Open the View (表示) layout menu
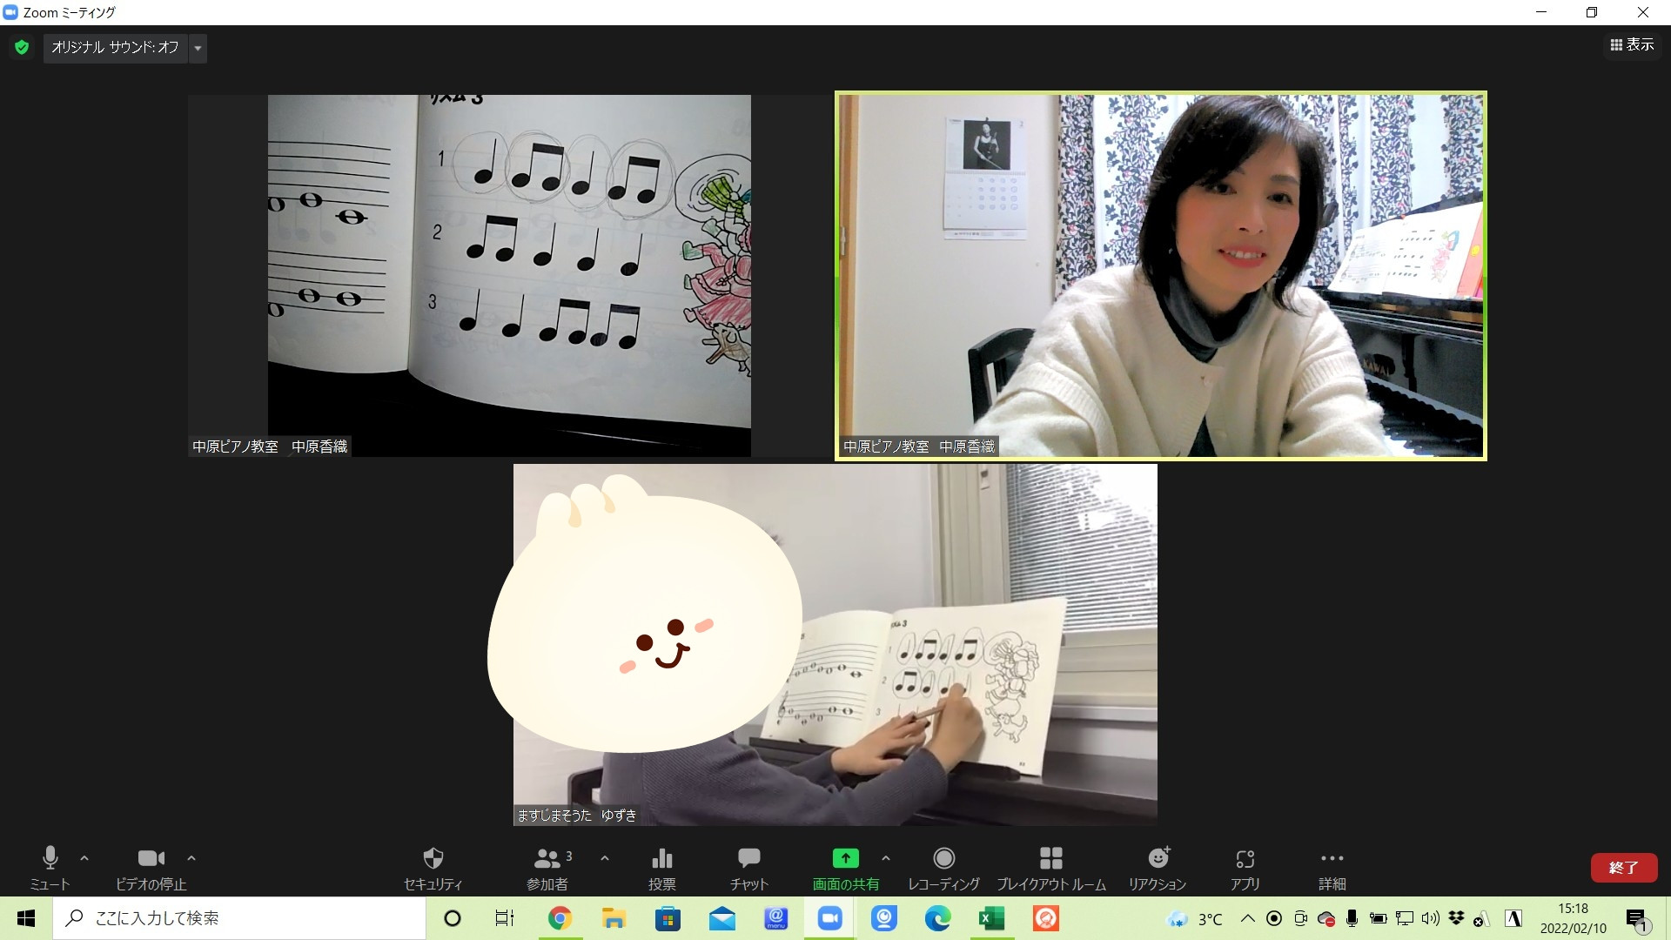Viewport: 1671px width, 940px height. coord(1632,44)
